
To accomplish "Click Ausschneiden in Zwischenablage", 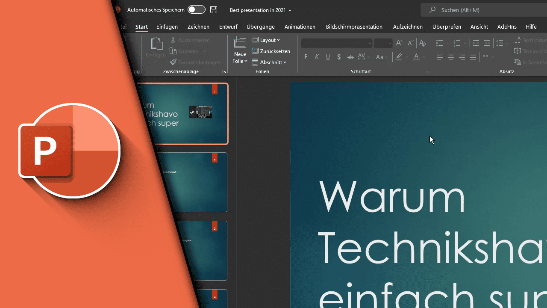I will [190, 40].
